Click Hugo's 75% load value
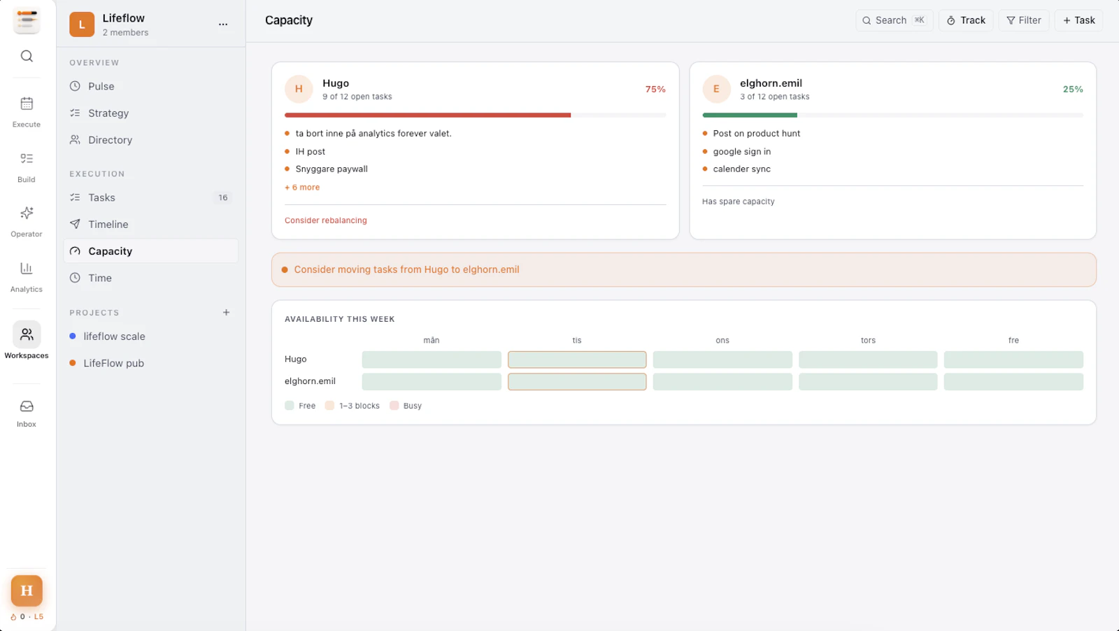 click(x=655, y=90)
